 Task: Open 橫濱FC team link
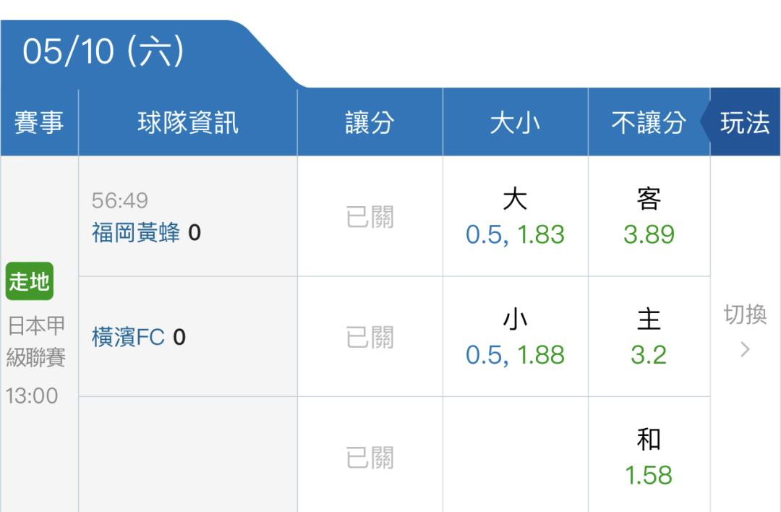tap(128, 337)
